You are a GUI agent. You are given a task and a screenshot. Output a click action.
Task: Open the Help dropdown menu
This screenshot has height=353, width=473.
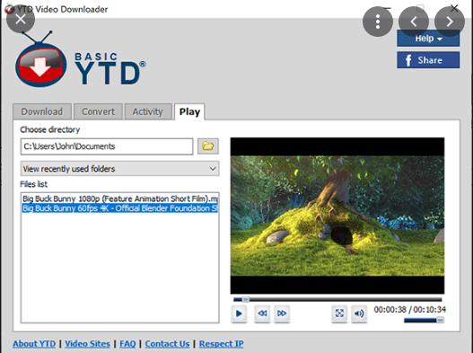pyautogui.click(x=428, y=39)
